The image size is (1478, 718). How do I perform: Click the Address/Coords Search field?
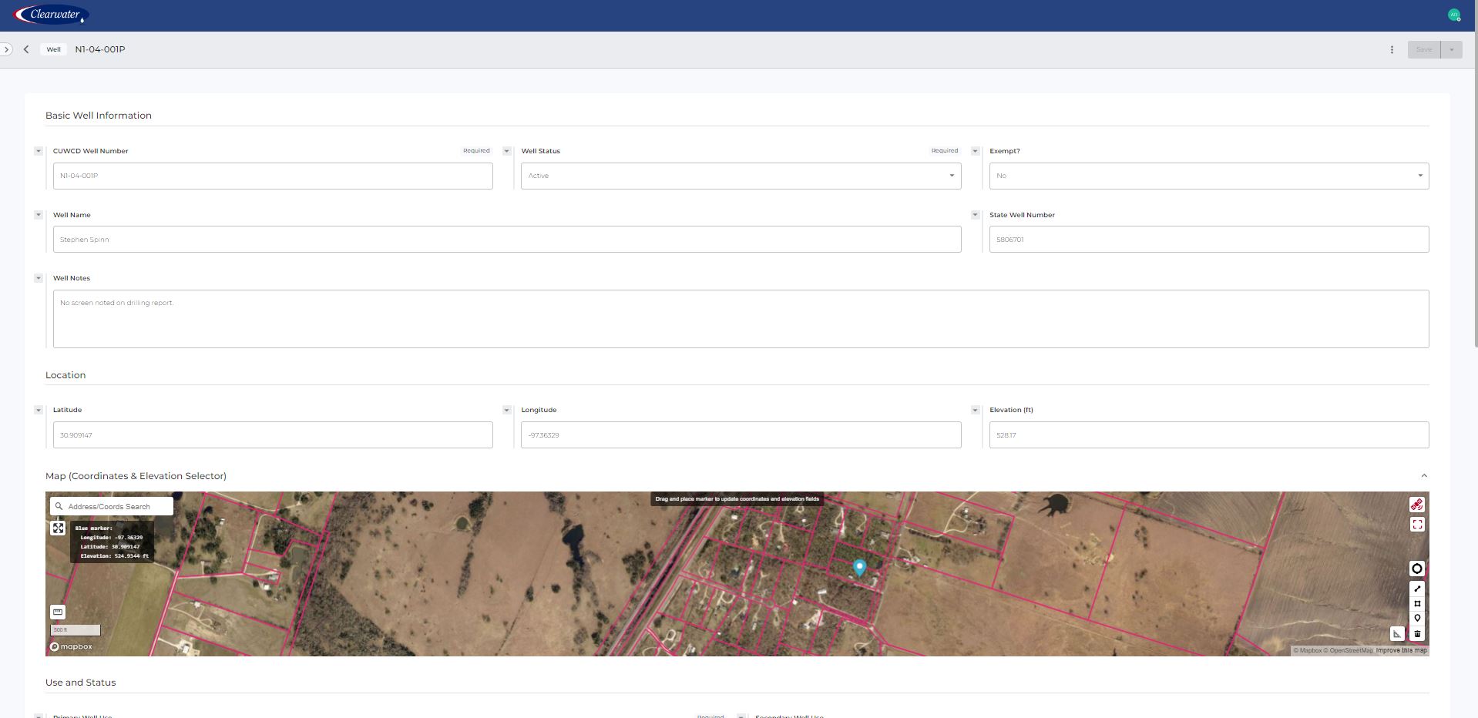coord(112,506)
